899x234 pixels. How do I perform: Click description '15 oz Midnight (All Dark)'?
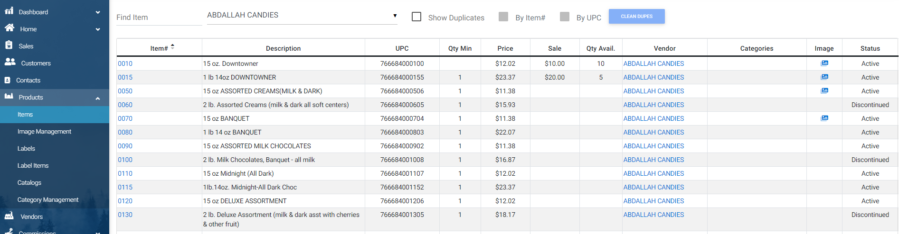click(x=238, y=173)
